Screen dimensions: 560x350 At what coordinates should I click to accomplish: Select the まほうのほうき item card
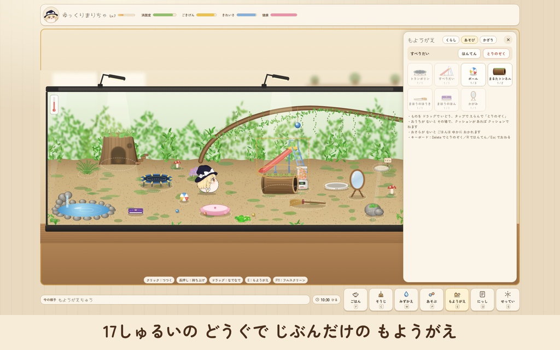[x=420, y=100]
